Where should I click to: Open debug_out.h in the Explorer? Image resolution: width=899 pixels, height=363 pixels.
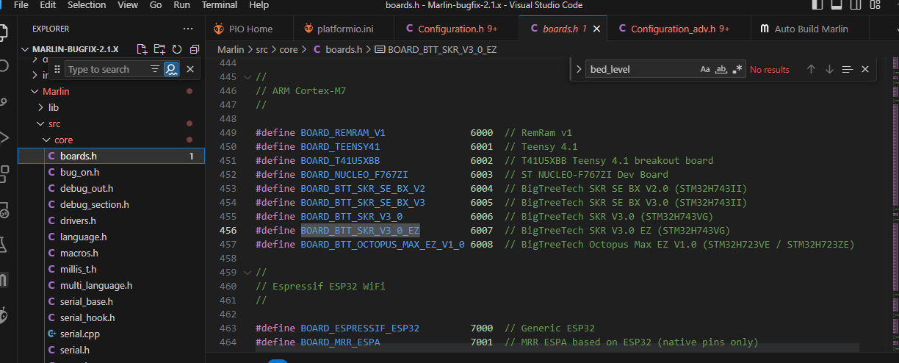click(112, 188)
